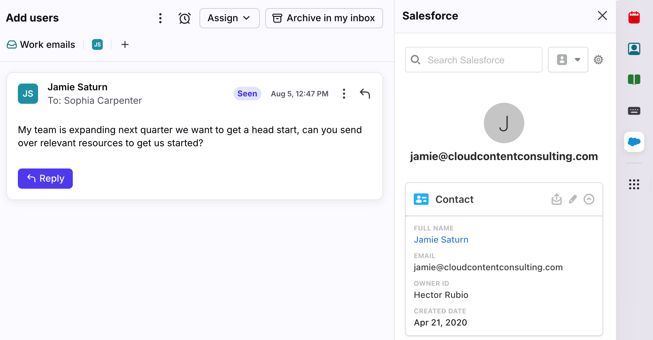The image size is (653, 340).
Task: Click the snooze alarm clock icon
Action: click(185, 18)
